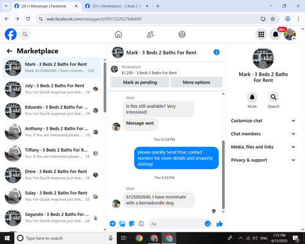
Task: Reload the page
Action: click(x=28, y=19)
